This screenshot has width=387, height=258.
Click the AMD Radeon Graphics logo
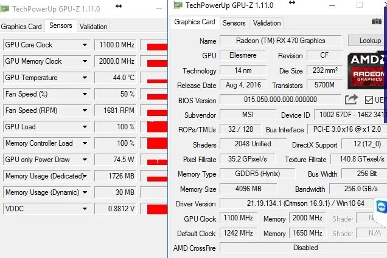367,70
